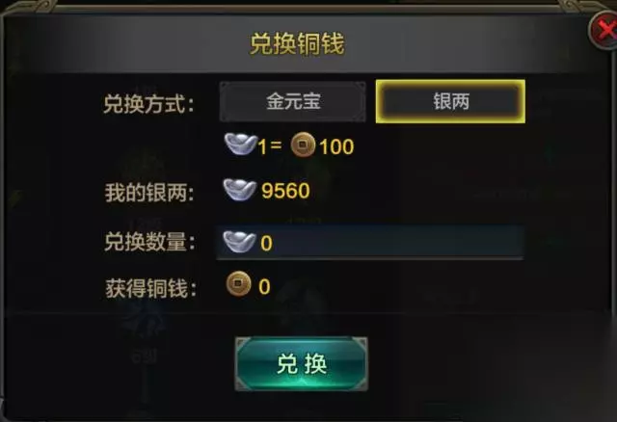Screen dimensions: 617x422
Task: Click copper coin icon beside 100
Action: coord(303,145)
